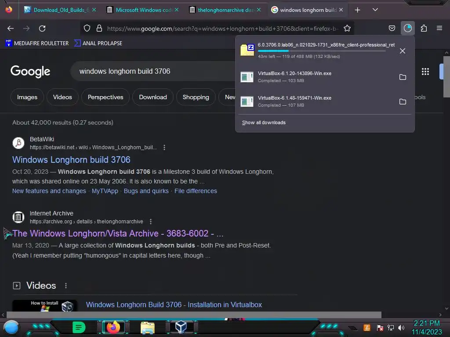Image resolution: width=450 pixels, height=337 pixels.
Task: Select Firefox on the taskbar
Action: pos(113,327)
